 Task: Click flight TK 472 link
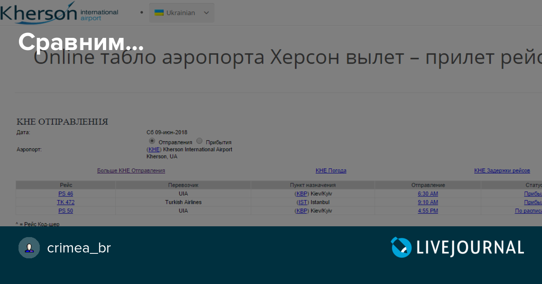[65, 202]
